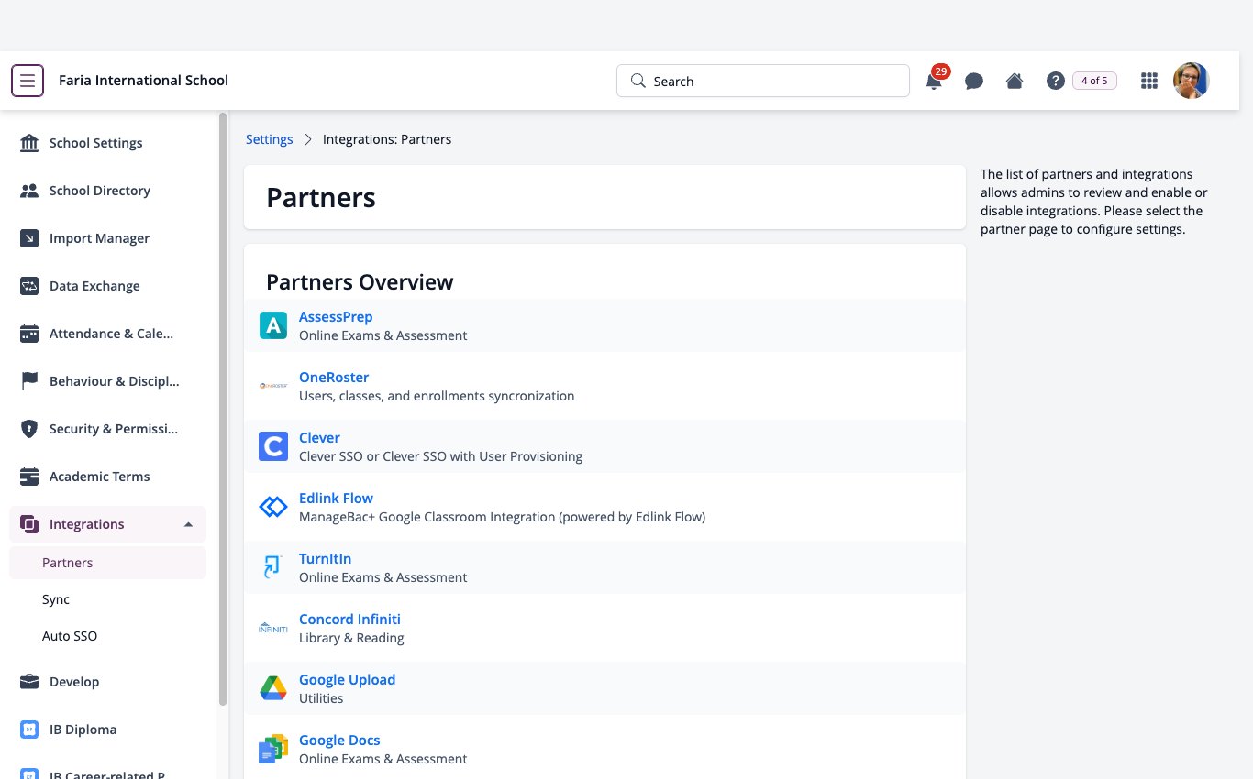Toggle the hamburger sidebar menu button
Viewport: 1253px width, 779px height.
point(28,81)
